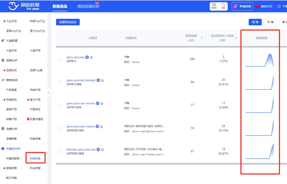This screenshot has width=287, height=184.
Task: Click external-link icon beside день россии значок
Action: click(102, 104)
